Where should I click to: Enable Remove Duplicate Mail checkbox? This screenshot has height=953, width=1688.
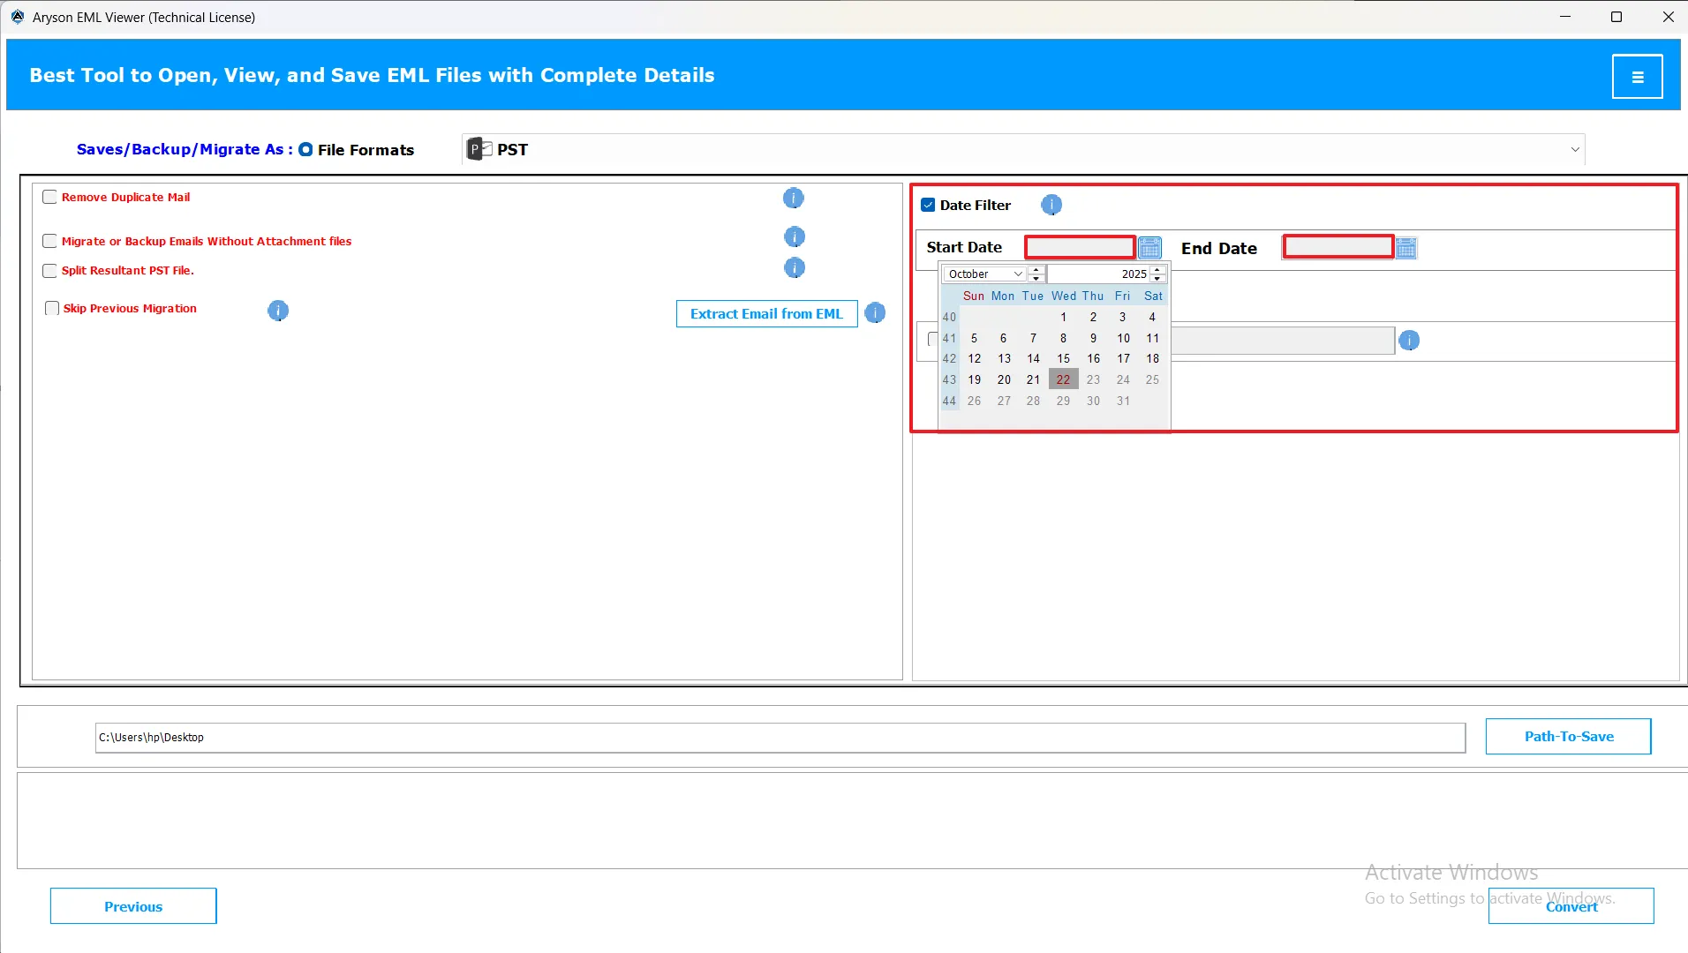click(x=50, y=198)
